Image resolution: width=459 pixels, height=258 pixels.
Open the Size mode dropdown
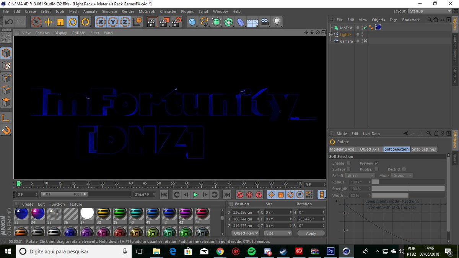[278, 233]
